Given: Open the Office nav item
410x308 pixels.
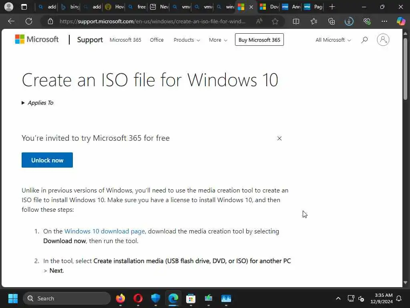Looking at the screenshot, I should click(157, 40).
